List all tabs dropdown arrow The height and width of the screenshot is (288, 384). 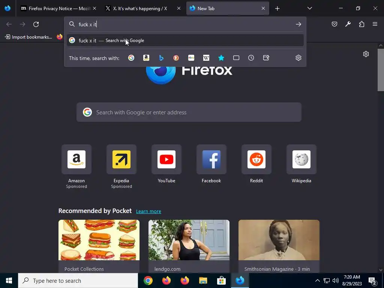click(x=309, y=8)
